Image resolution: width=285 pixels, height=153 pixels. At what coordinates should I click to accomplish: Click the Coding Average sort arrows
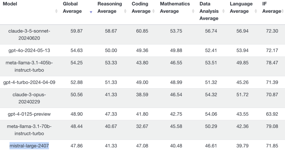point(153,11)
